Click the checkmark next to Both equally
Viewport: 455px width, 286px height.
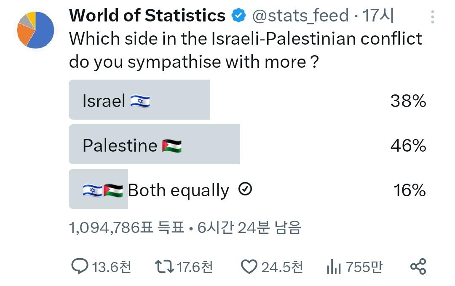[245, 189]
